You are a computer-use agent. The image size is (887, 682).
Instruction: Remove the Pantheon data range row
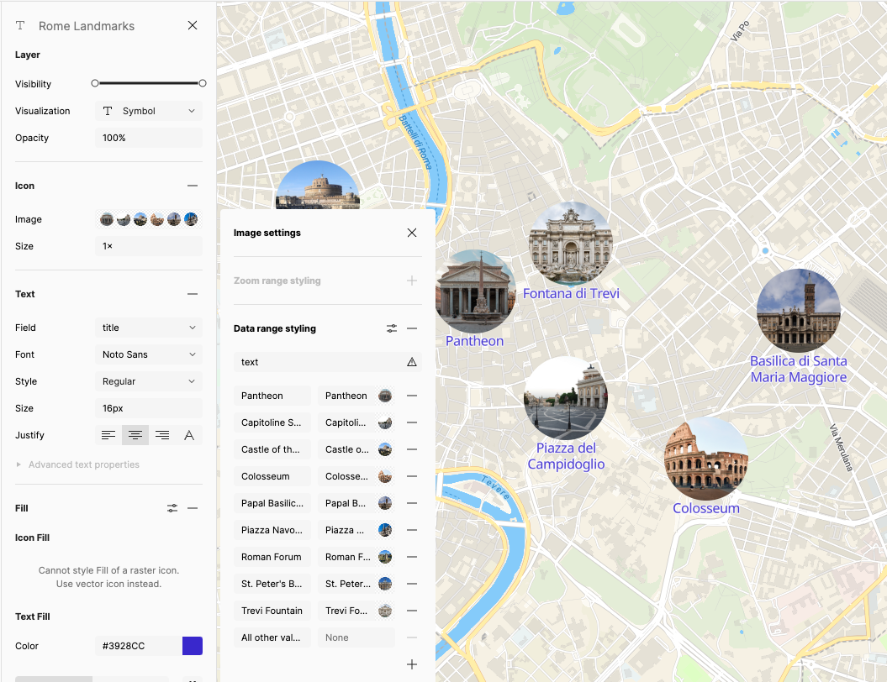[412, 396]
